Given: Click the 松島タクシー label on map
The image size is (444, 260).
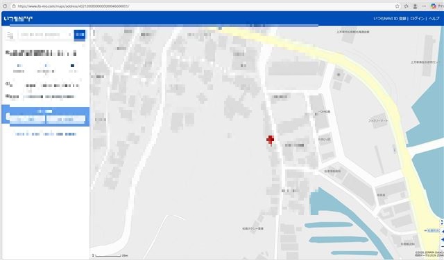Looking at the screenshot, I should coord(253,228).
